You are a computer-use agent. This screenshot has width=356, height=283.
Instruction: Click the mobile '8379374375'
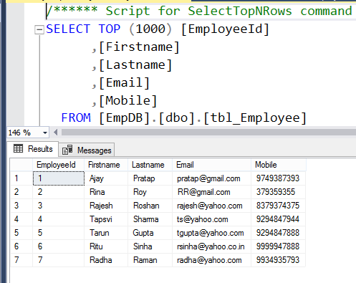[278, 206]
